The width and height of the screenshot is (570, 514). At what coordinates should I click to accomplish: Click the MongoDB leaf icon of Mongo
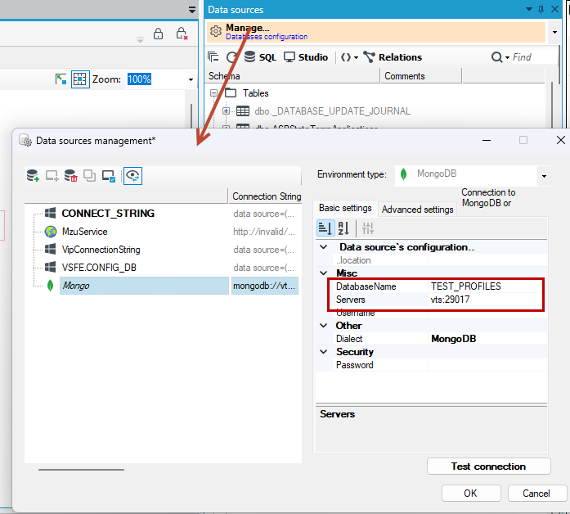(x=51, y=286)
